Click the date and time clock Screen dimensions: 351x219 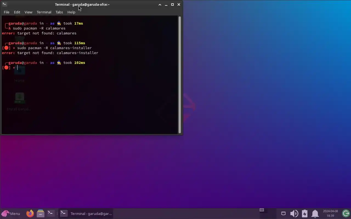[x=330, y=213]
